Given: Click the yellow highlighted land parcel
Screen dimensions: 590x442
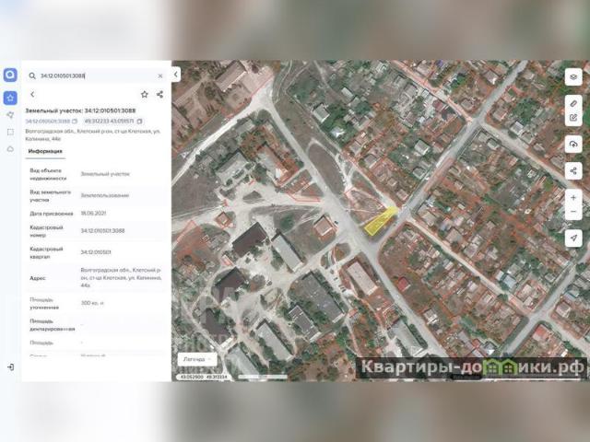Looking at the screenshot, I should coord(380,223).
